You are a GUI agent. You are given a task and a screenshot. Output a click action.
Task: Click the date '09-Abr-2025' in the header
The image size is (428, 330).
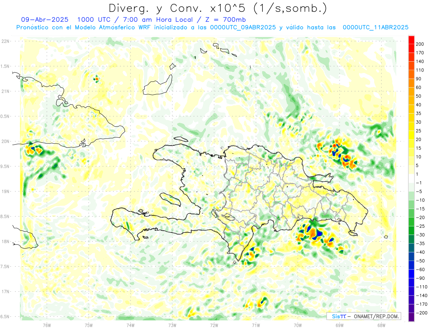click(45, 20)
